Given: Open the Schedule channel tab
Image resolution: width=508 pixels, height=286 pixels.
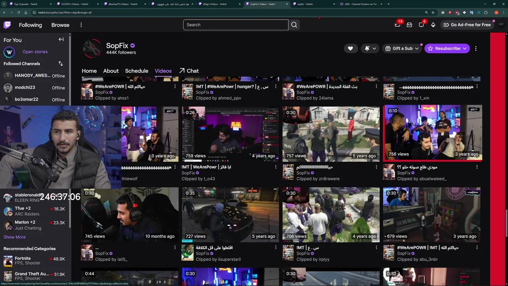Looking at the screenshot, I should tap(137, 71).
